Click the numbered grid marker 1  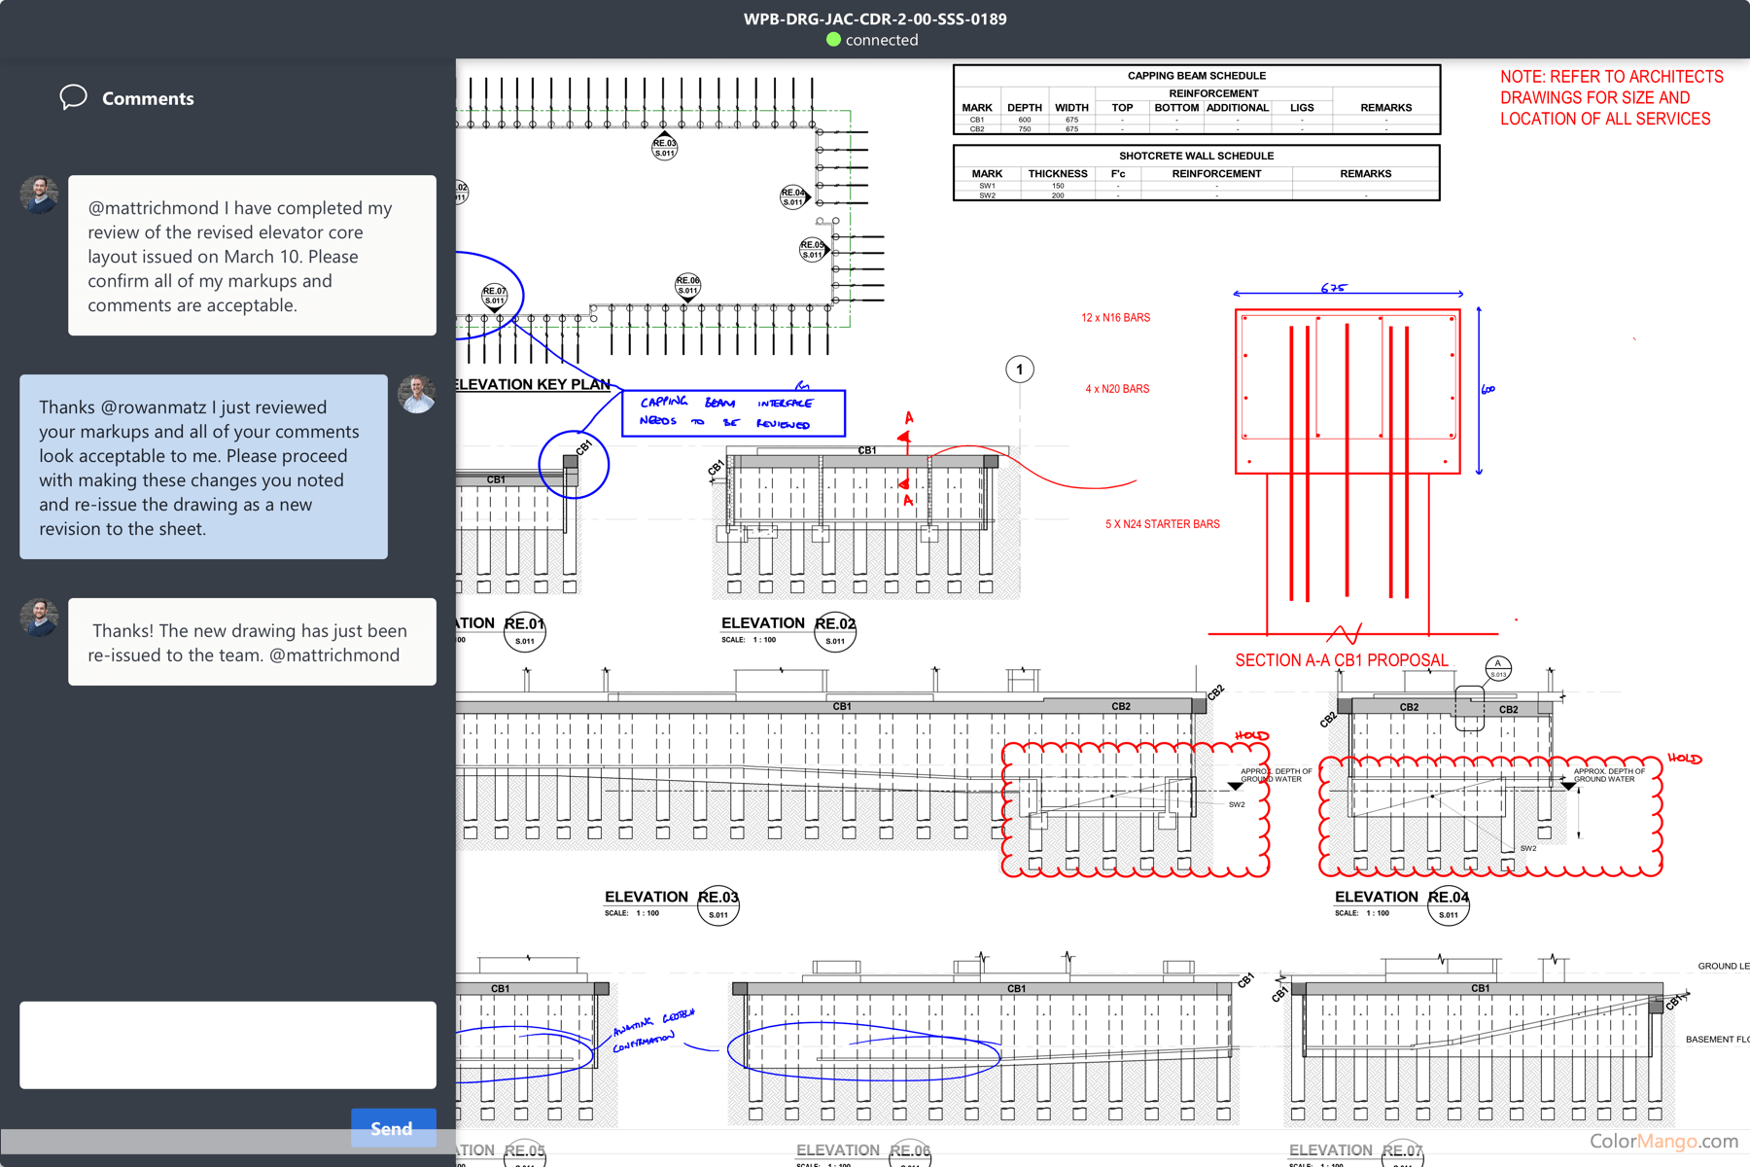[x=1019, y=370]
